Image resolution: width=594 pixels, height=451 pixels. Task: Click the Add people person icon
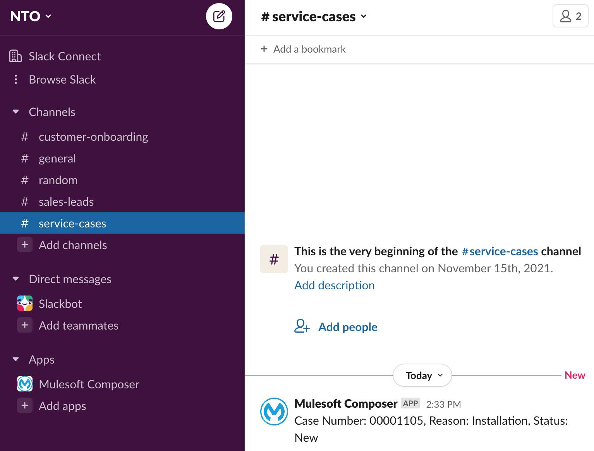point(302,326)
